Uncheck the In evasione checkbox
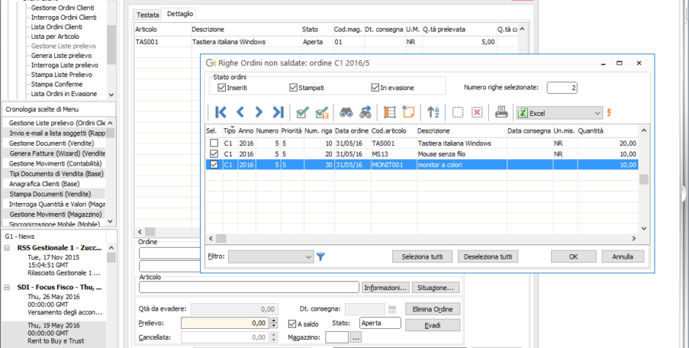The image size is (689, 348). [375, 88]
